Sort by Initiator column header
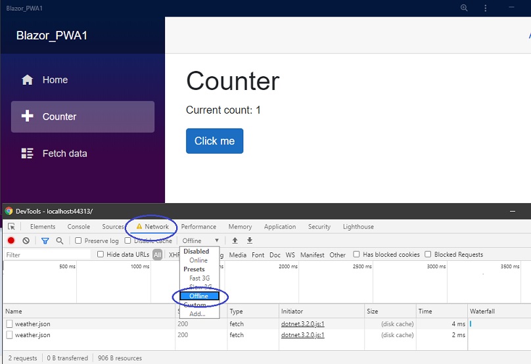531x364 pixels. point(321,311)
